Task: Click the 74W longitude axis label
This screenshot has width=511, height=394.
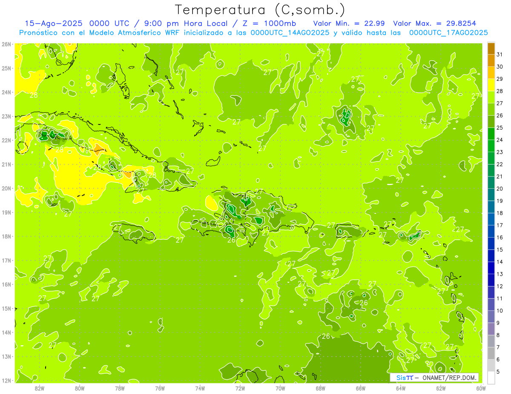Action: [200, 388]
